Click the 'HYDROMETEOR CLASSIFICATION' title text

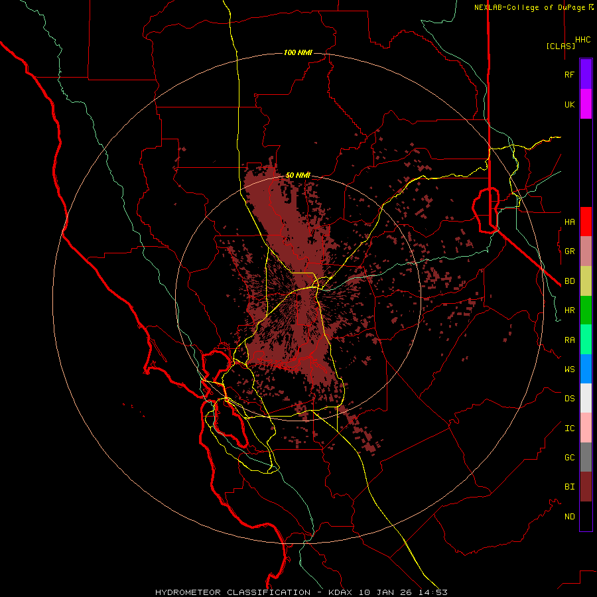[x=233, y=592]
